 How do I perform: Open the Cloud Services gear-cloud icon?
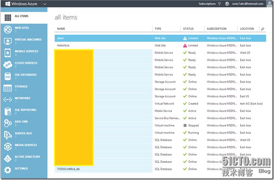[8, 64]
